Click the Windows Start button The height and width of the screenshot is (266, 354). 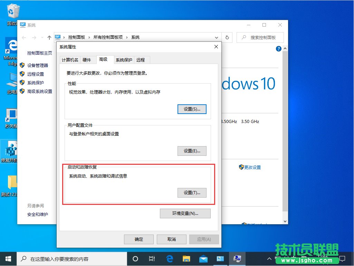coord(8,258)
